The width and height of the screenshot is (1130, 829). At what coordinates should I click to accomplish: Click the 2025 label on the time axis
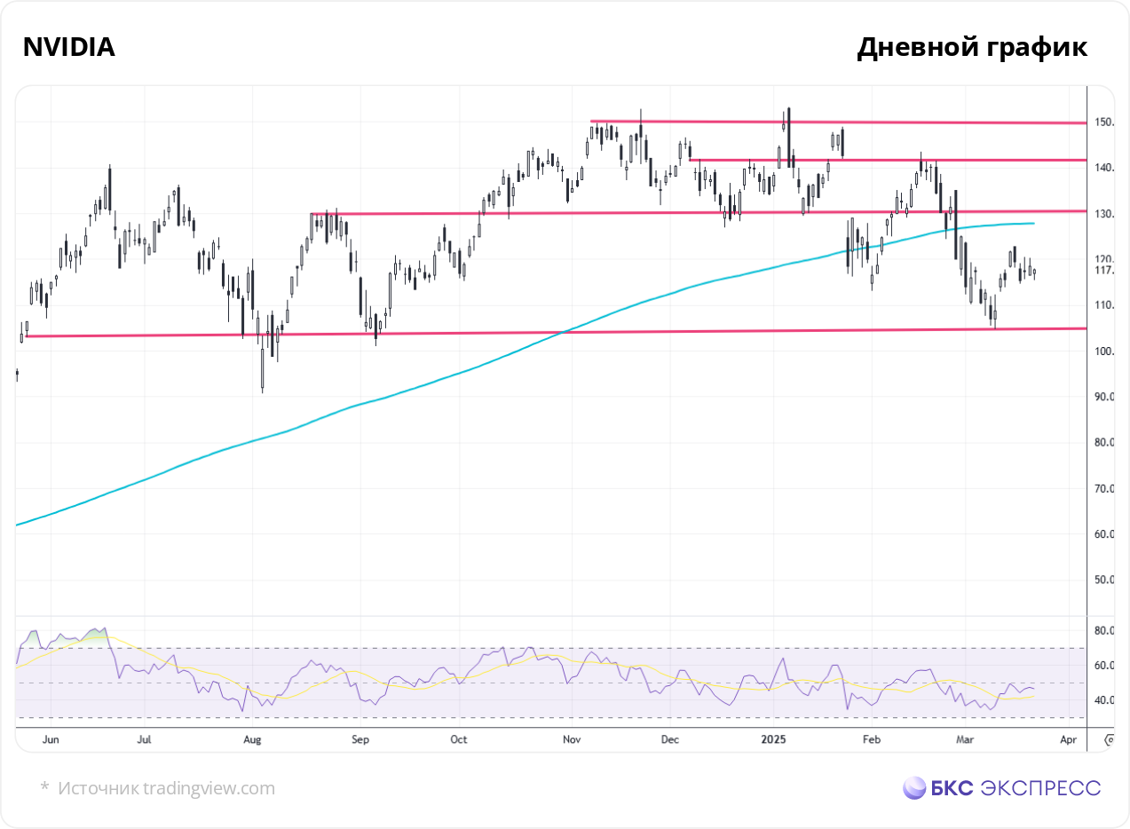click(774, 738)
